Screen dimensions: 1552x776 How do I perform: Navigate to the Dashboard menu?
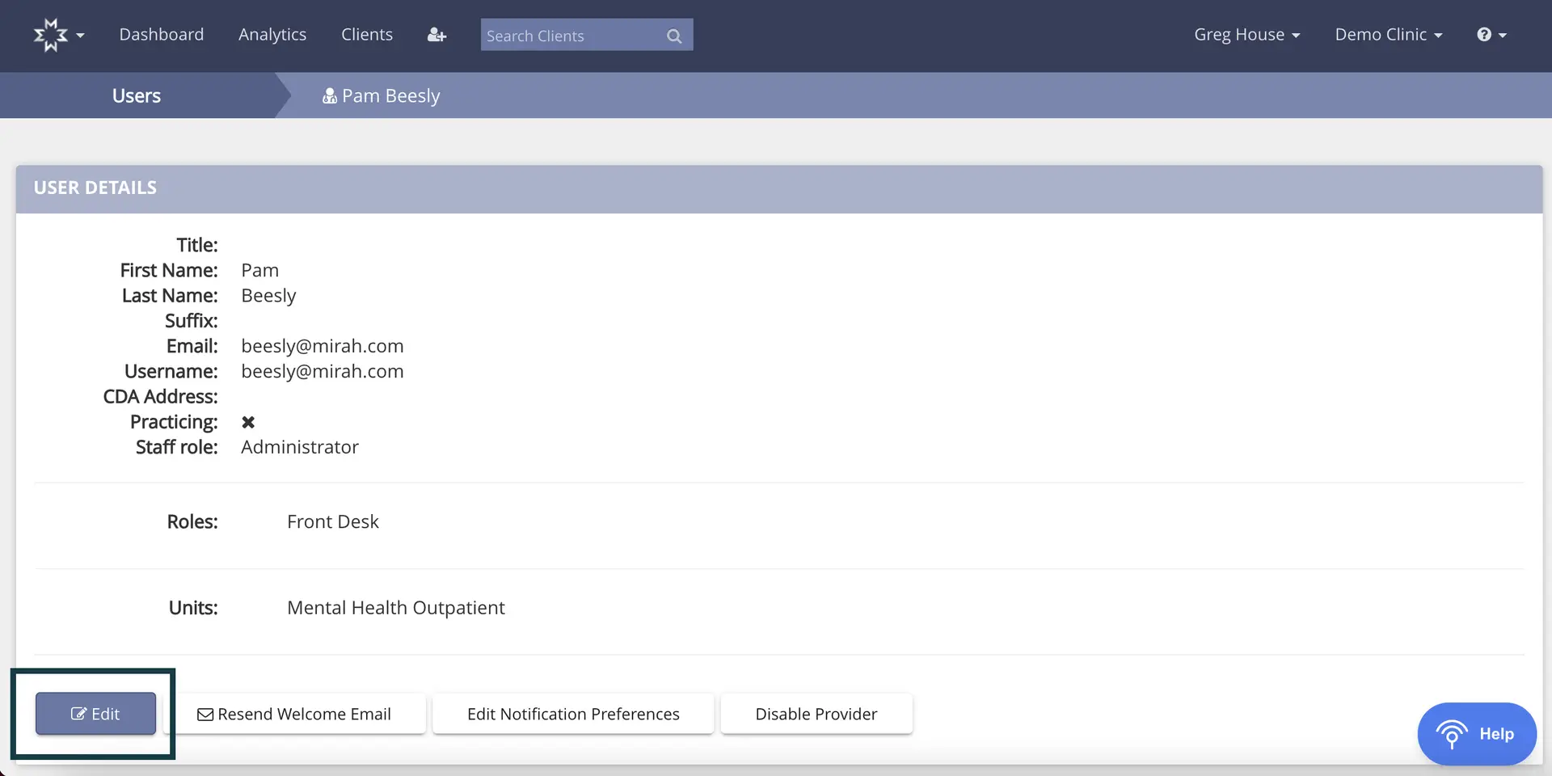tap(161, 34)
